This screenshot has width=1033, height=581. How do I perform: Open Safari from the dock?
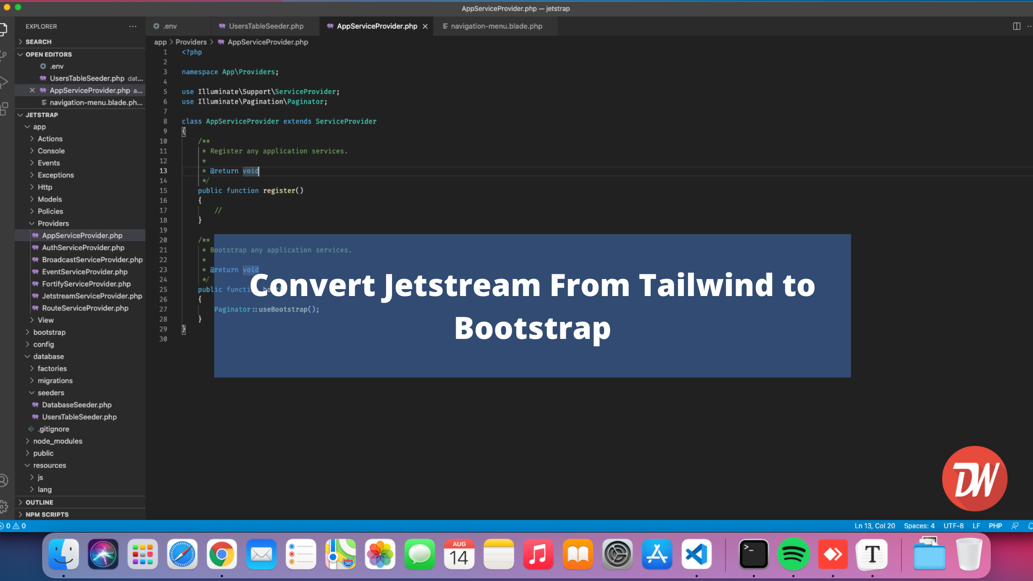182,554
